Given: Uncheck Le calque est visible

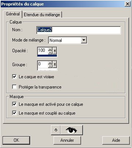Looking at the screenshot, I should 14,77.
